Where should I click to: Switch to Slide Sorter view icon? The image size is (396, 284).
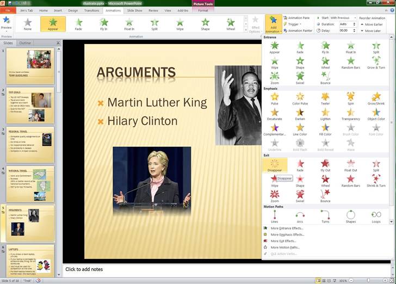(324, 280)
